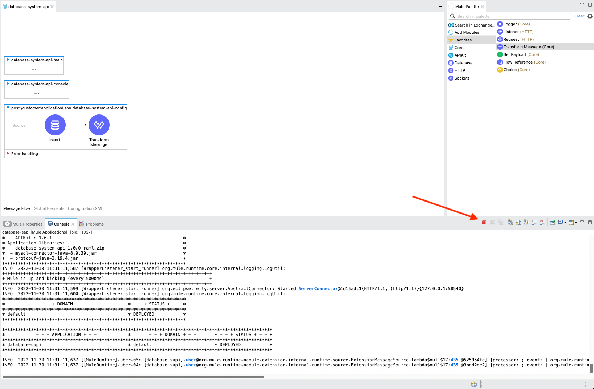Focus the Search in palette field

click(512, 16)
